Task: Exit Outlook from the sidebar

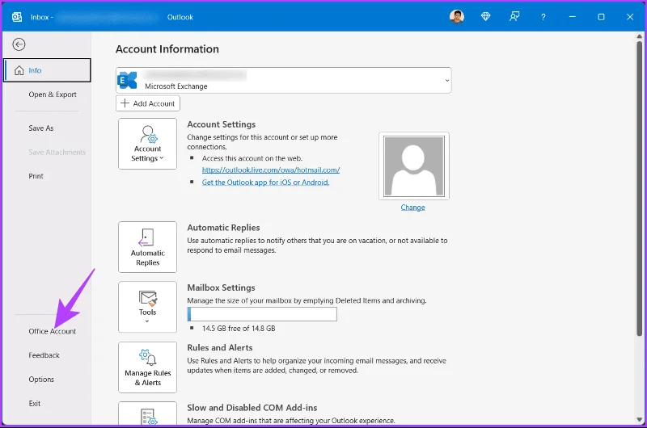Action: (35, 403)
